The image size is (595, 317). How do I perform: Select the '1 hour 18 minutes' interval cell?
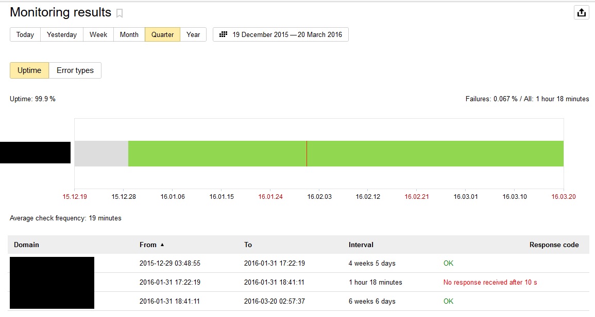(x=376, y=282)
